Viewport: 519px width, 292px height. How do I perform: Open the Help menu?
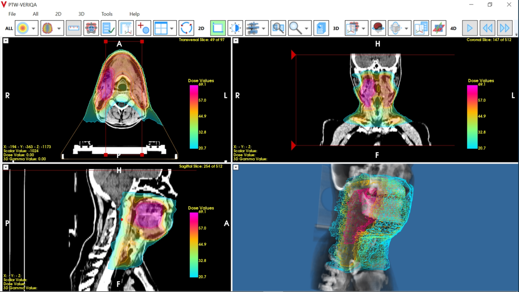(x=134, y=14)
